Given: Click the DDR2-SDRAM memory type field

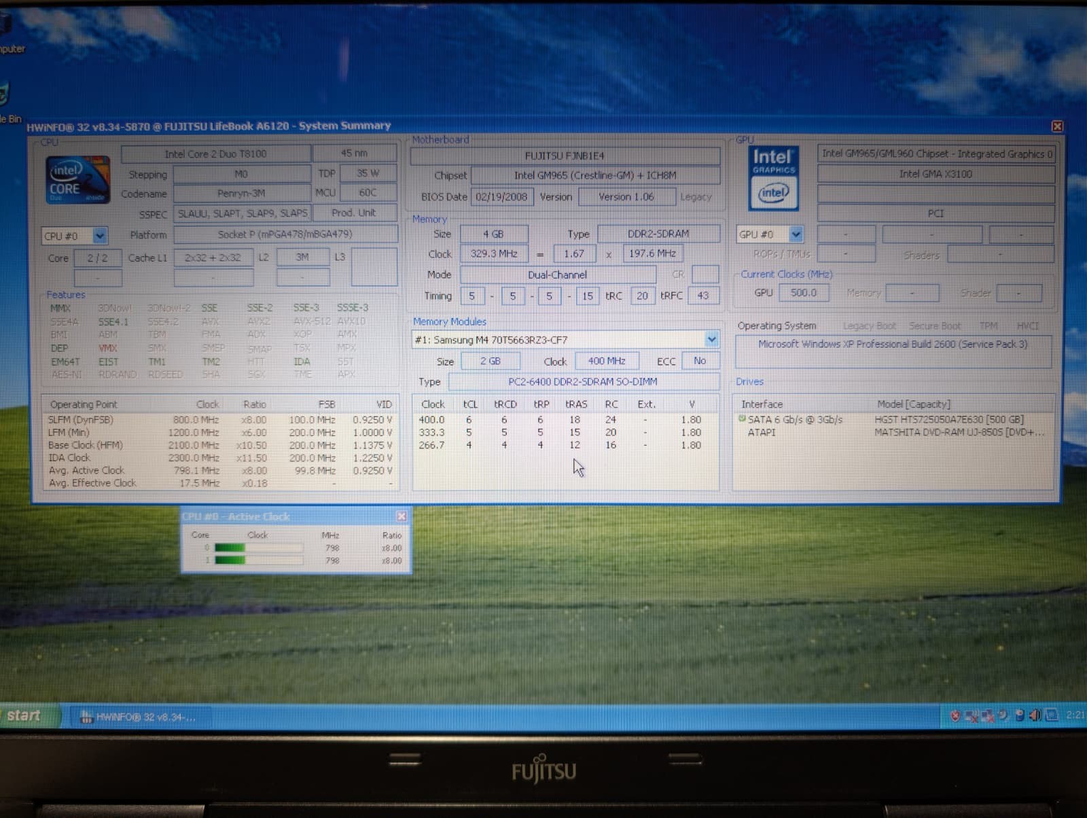Looking at the screenshot, I should (658, 234).
